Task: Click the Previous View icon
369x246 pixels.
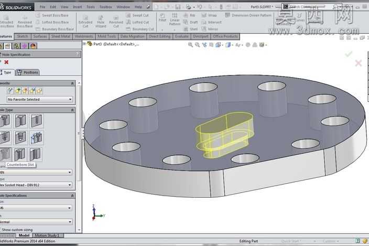Action: 204,45
